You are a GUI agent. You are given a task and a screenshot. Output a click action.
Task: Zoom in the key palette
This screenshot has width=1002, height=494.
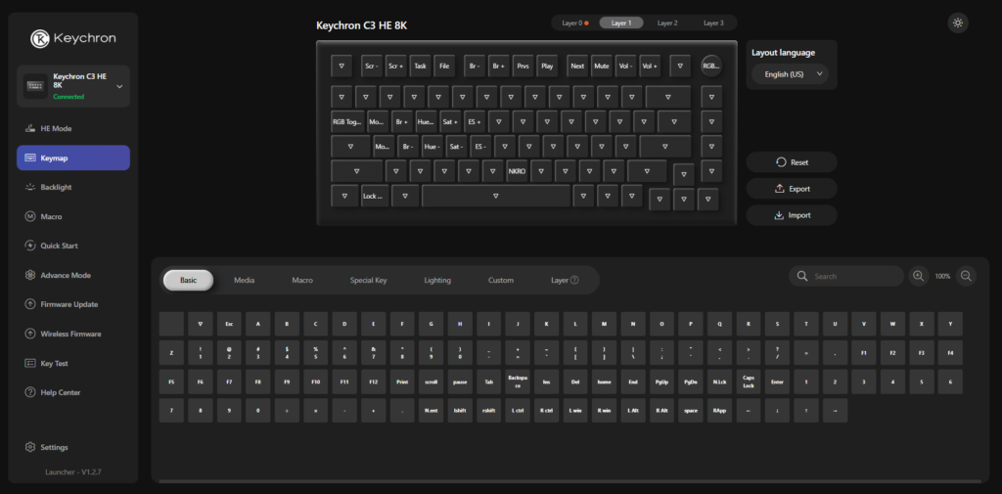(x=918, y=276)
